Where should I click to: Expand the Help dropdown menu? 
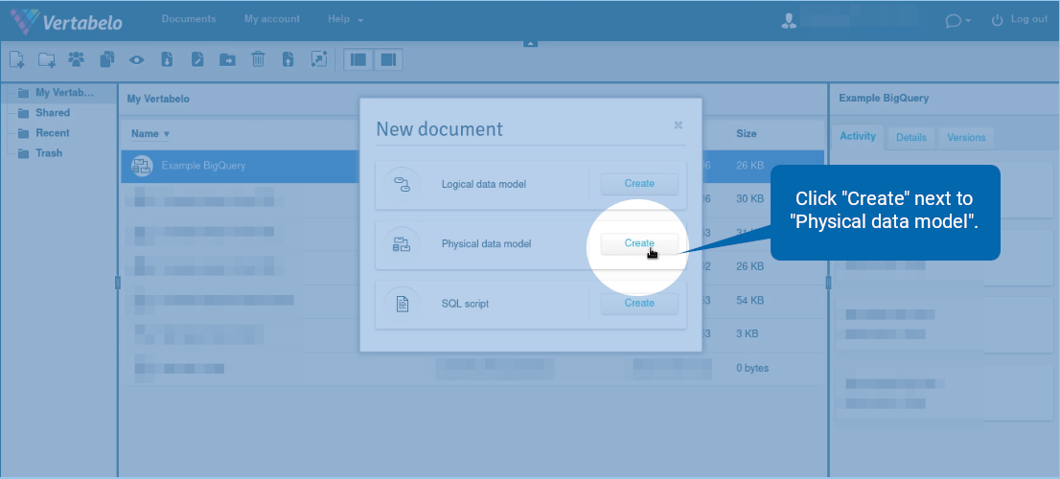coord(345,19)
